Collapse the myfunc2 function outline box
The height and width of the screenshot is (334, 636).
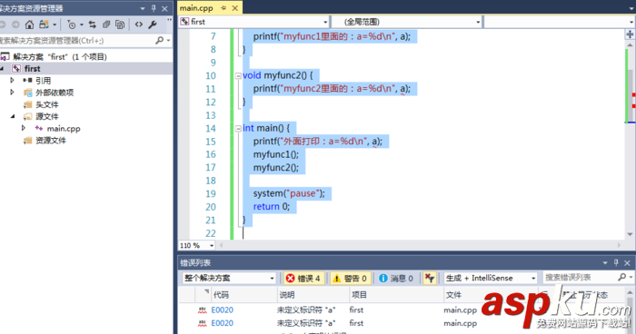(x=238, y=75)
